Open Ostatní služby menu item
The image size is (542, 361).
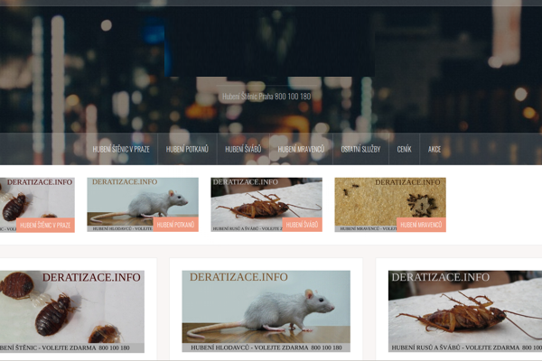tap(360, 149)
